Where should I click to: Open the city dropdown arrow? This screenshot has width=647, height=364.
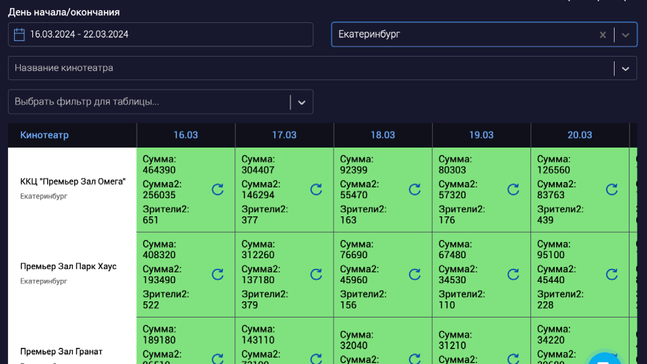click(625, 35)
